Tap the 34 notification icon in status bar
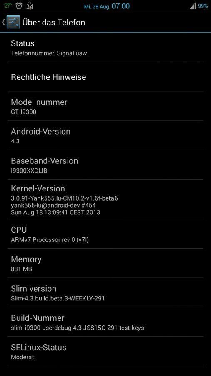This screenshot has height=376, width=211. 30,6
